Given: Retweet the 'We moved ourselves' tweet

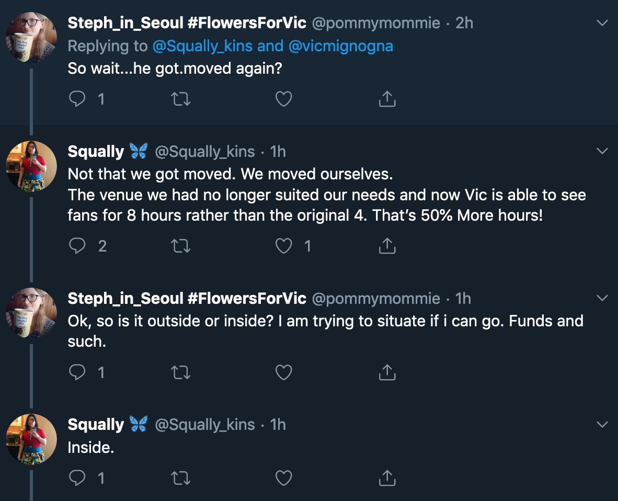Looking at the screenshot, I should click(x=181, y=246).
